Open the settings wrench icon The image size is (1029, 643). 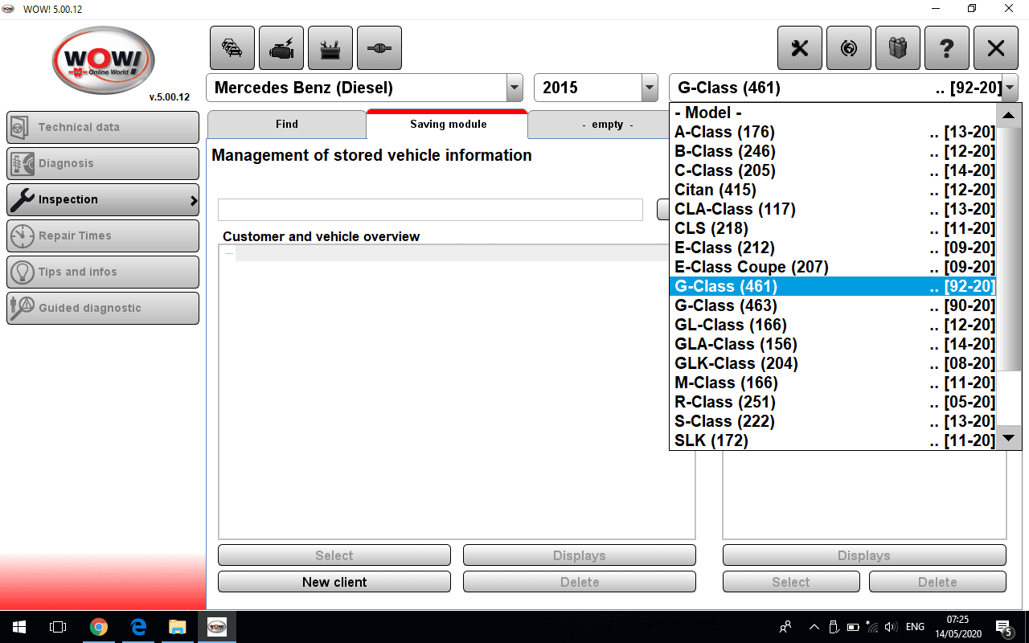pyautogui.click(x=799, y=48)
